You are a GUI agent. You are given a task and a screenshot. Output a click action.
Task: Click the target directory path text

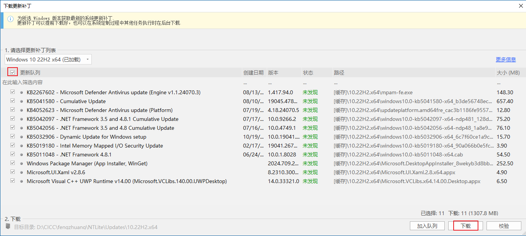tap(97, 227)
